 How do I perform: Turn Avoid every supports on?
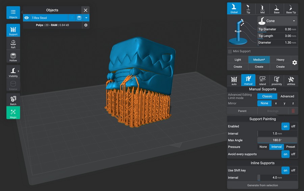point(285,154)
